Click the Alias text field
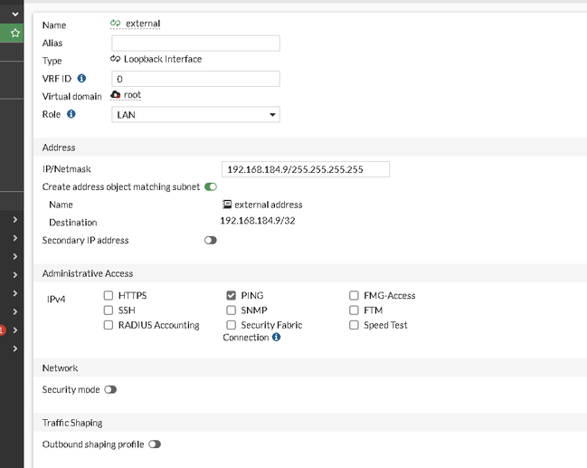 click(x=195, y=43)
